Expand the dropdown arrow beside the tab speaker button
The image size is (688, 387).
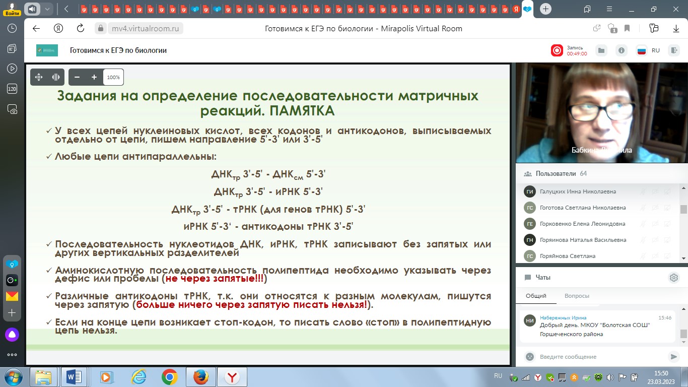[x=47, y=9]
